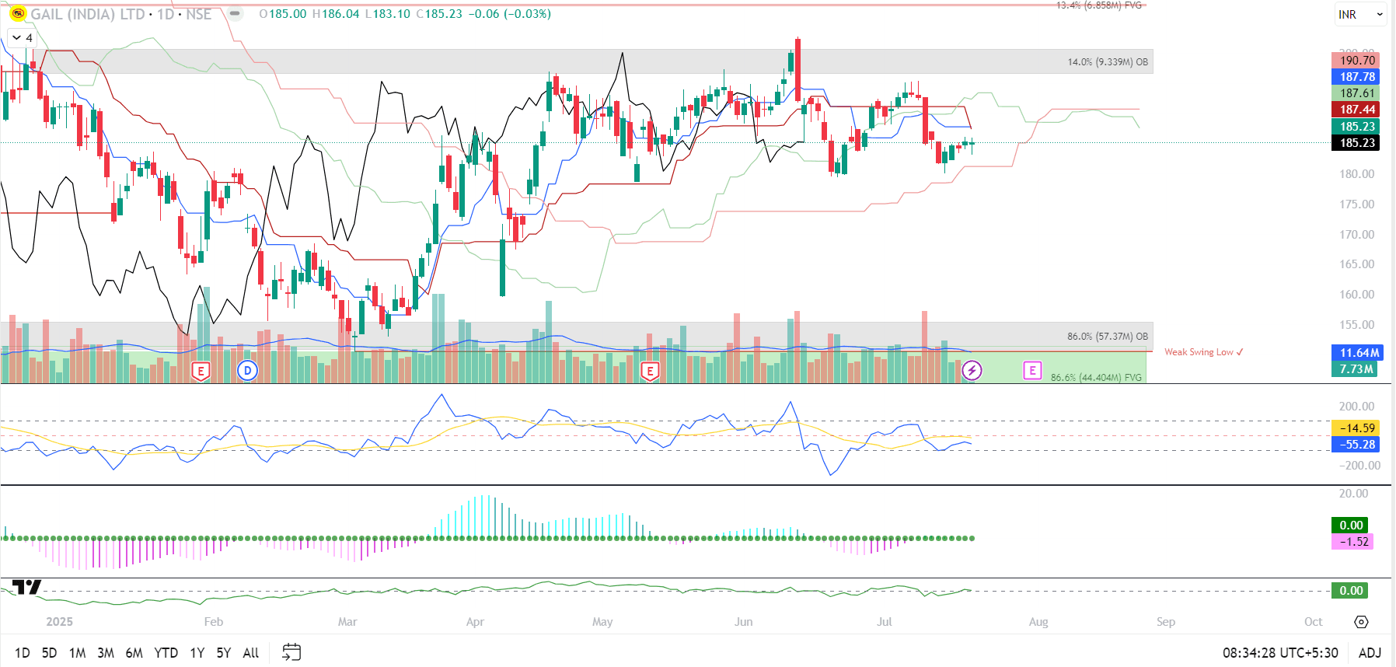The image size is (1396, 667).
Task: Select the 1M time range
Action: 77,653
